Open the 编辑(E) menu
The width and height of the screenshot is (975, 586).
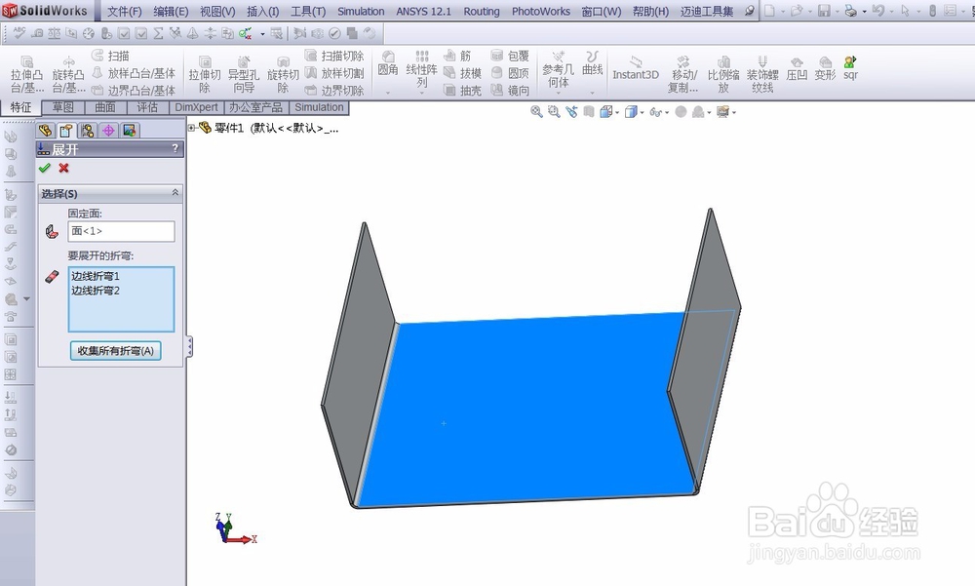click(171, 11)
